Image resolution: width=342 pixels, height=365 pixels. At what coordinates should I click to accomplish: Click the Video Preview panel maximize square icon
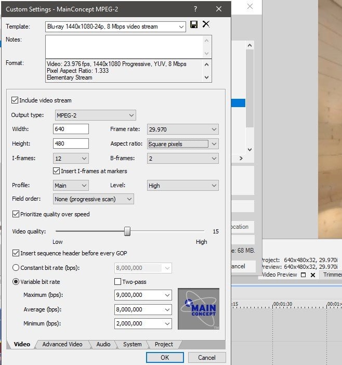(x=303, y=275)
